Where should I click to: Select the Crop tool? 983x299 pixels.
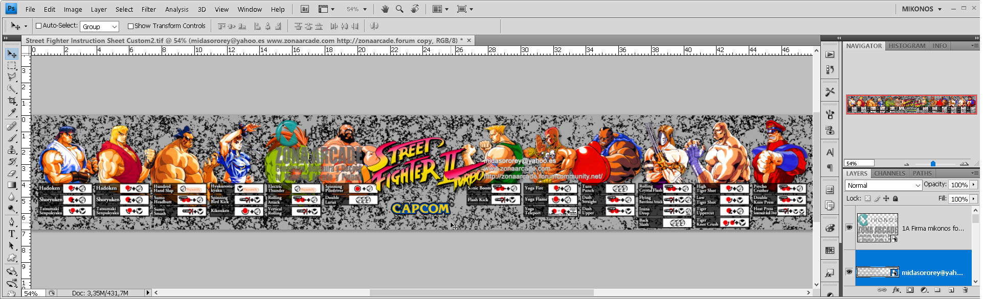(x=12, y=101)
